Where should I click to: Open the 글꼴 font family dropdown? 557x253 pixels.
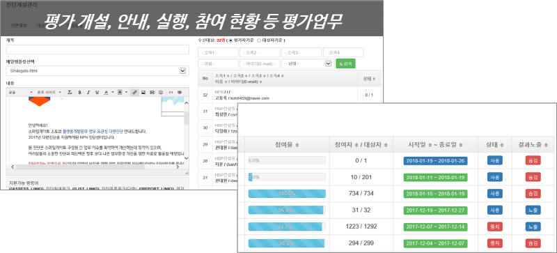click(21, 92)
